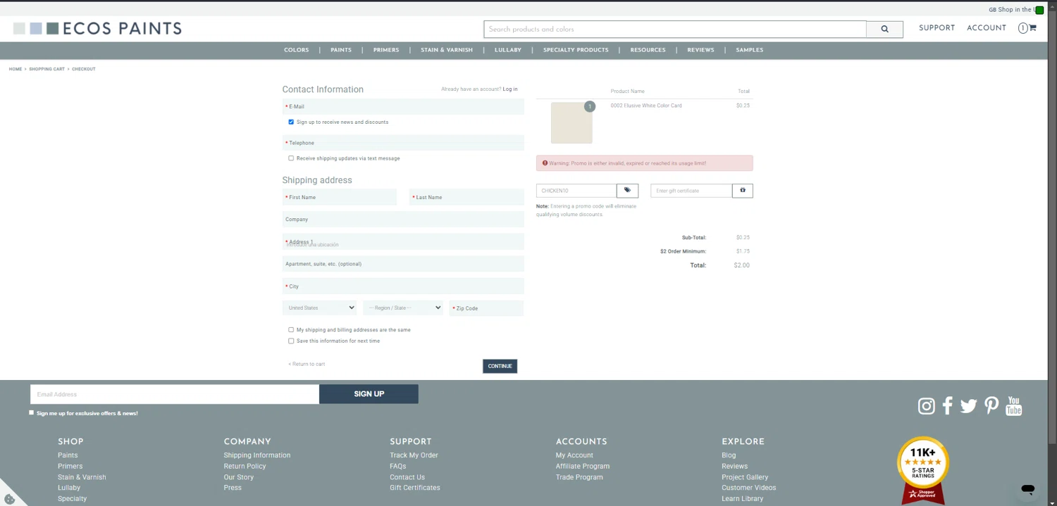Focus the Apartment, suite field

point(403,264)
